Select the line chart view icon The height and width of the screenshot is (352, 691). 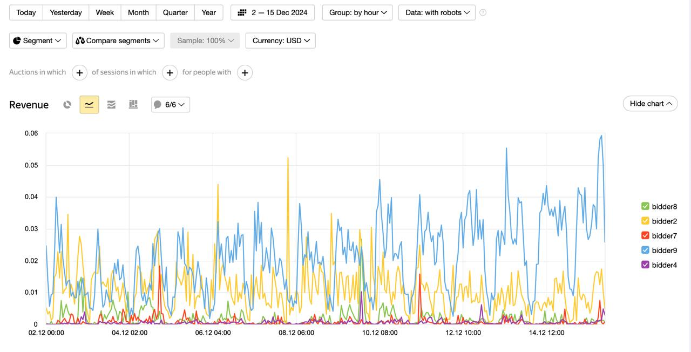point(89,105)
